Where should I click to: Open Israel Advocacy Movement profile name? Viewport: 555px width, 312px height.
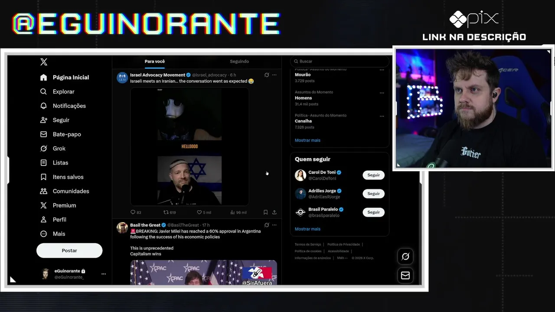point(157,75)
